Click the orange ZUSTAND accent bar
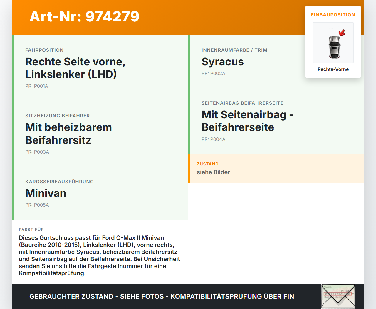 pyautogui.click(x=189, y=168)
